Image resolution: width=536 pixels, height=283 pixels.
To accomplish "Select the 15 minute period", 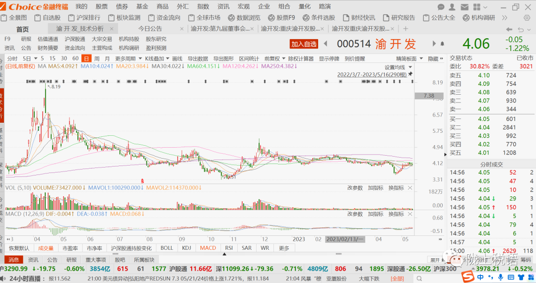I will (52, 58).
